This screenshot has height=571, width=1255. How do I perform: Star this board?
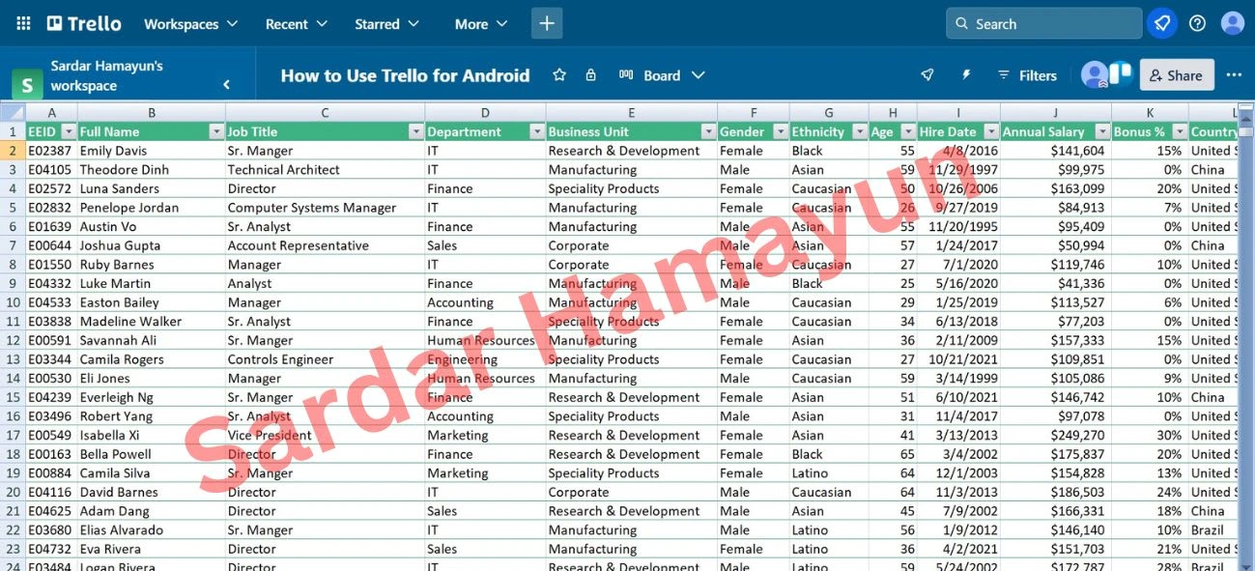pos(558,75)
